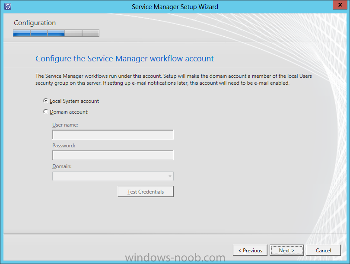Cancel the setup wizard

(324, 250)
